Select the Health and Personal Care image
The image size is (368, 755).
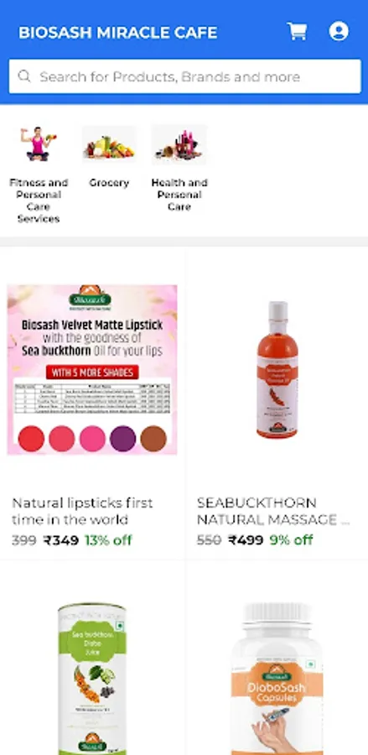179,144
